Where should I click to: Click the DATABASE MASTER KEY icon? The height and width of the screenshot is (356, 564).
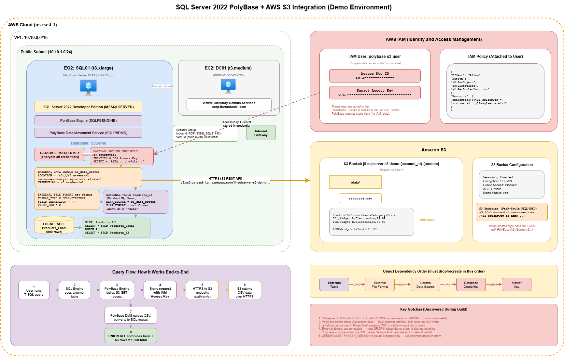60,154
